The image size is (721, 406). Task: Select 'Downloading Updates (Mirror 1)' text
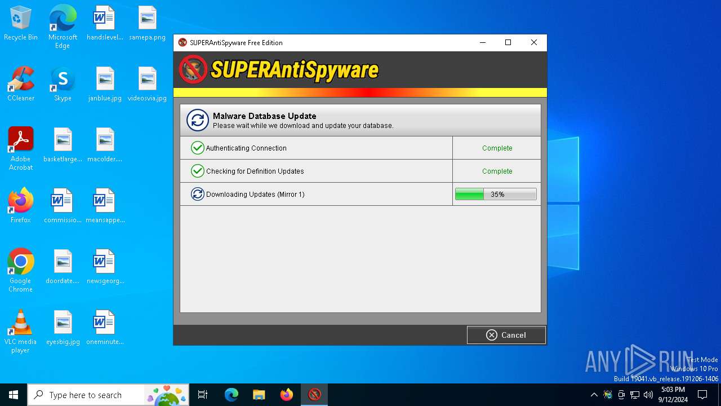coord(255,195)
